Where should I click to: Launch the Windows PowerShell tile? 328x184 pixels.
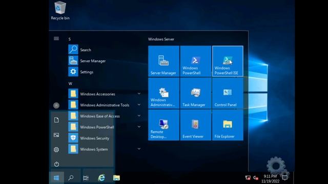[196, 61]
